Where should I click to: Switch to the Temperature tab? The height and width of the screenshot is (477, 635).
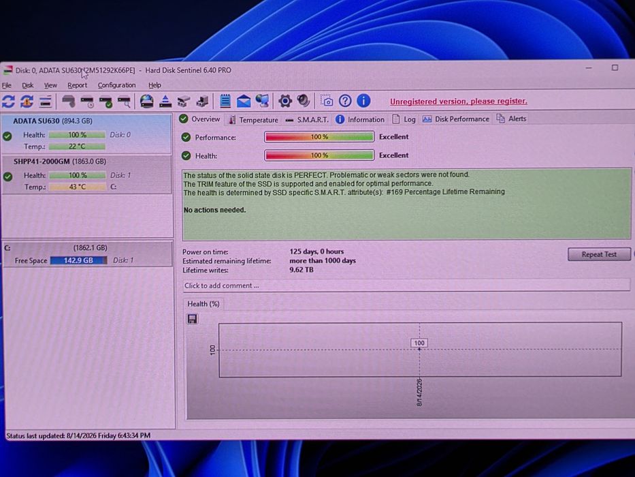(253, 120)
